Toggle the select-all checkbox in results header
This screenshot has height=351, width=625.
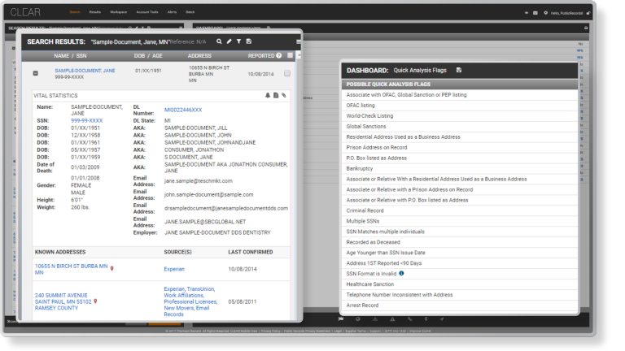(x=289, y=55)
